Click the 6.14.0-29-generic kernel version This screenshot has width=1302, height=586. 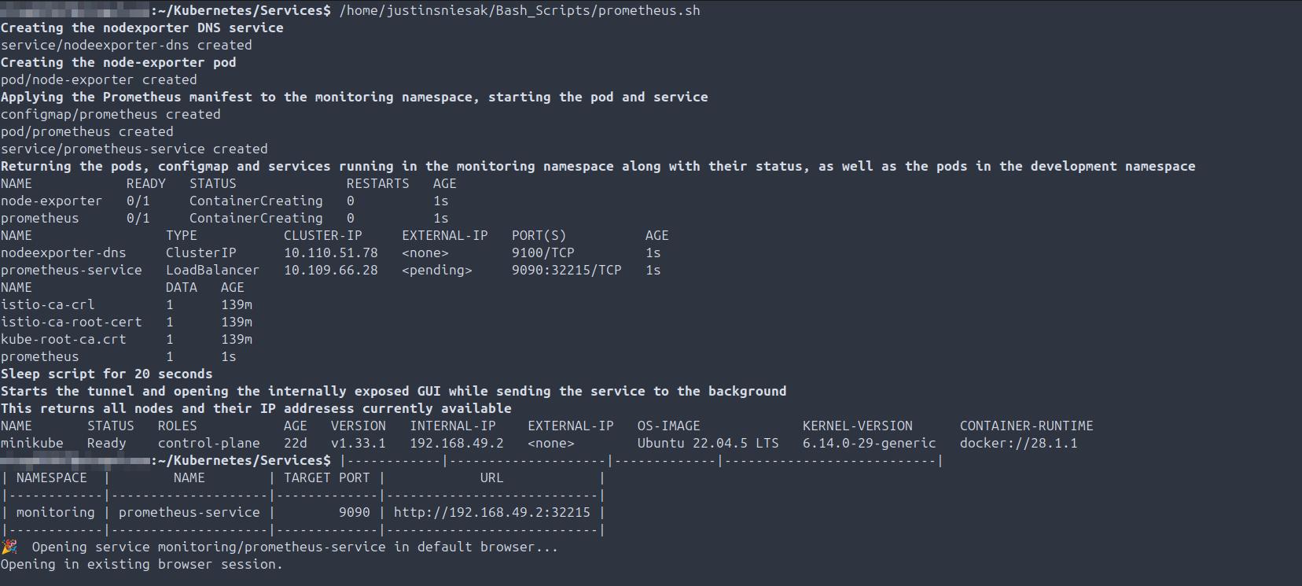tap(869, 443)
